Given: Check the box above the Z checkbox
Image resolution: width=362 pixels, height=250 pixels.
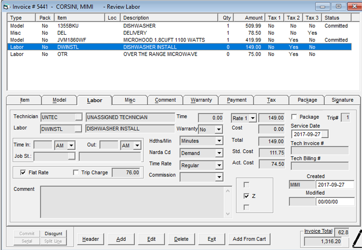Looking at the screenshot, I should [246, 185].
